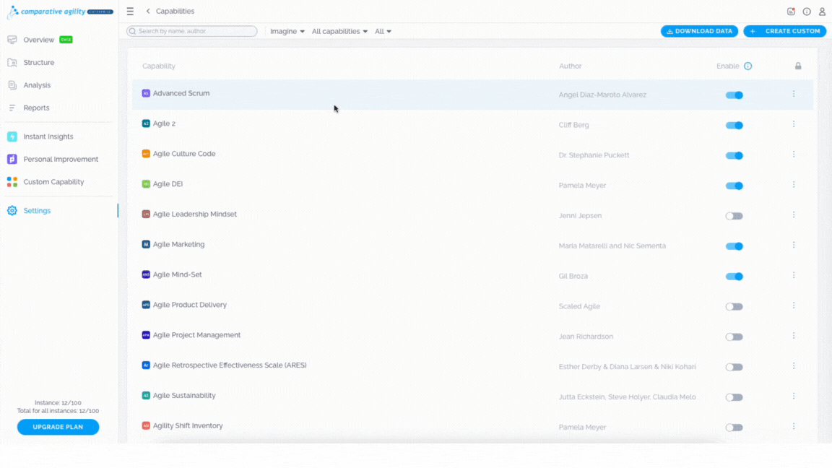Expand the All filter dropdown
Viewport: 832px width, 468px height.
tap(383, 31)
